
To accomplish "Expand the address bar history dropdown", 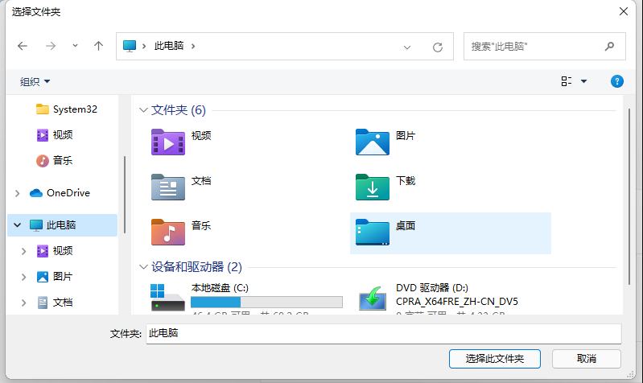I will point(407,47).
